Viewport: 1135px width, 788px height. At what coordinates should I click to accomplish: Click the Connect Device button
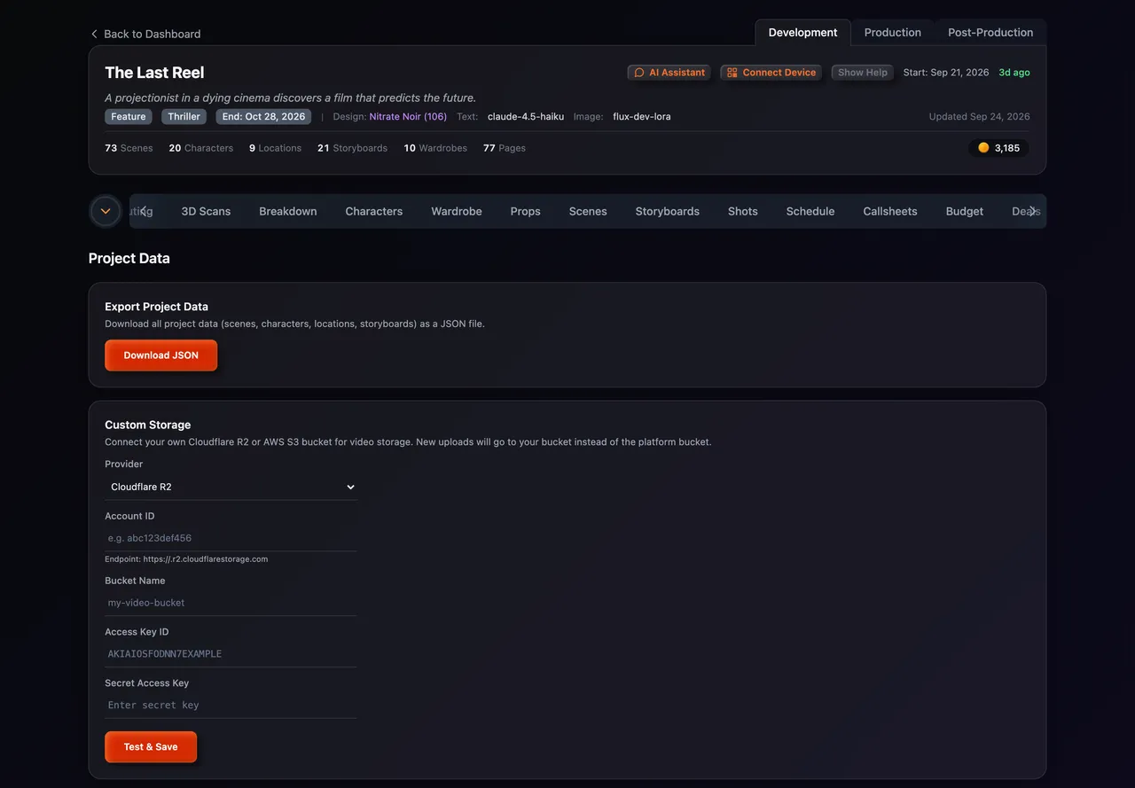(x=771, y=73)
